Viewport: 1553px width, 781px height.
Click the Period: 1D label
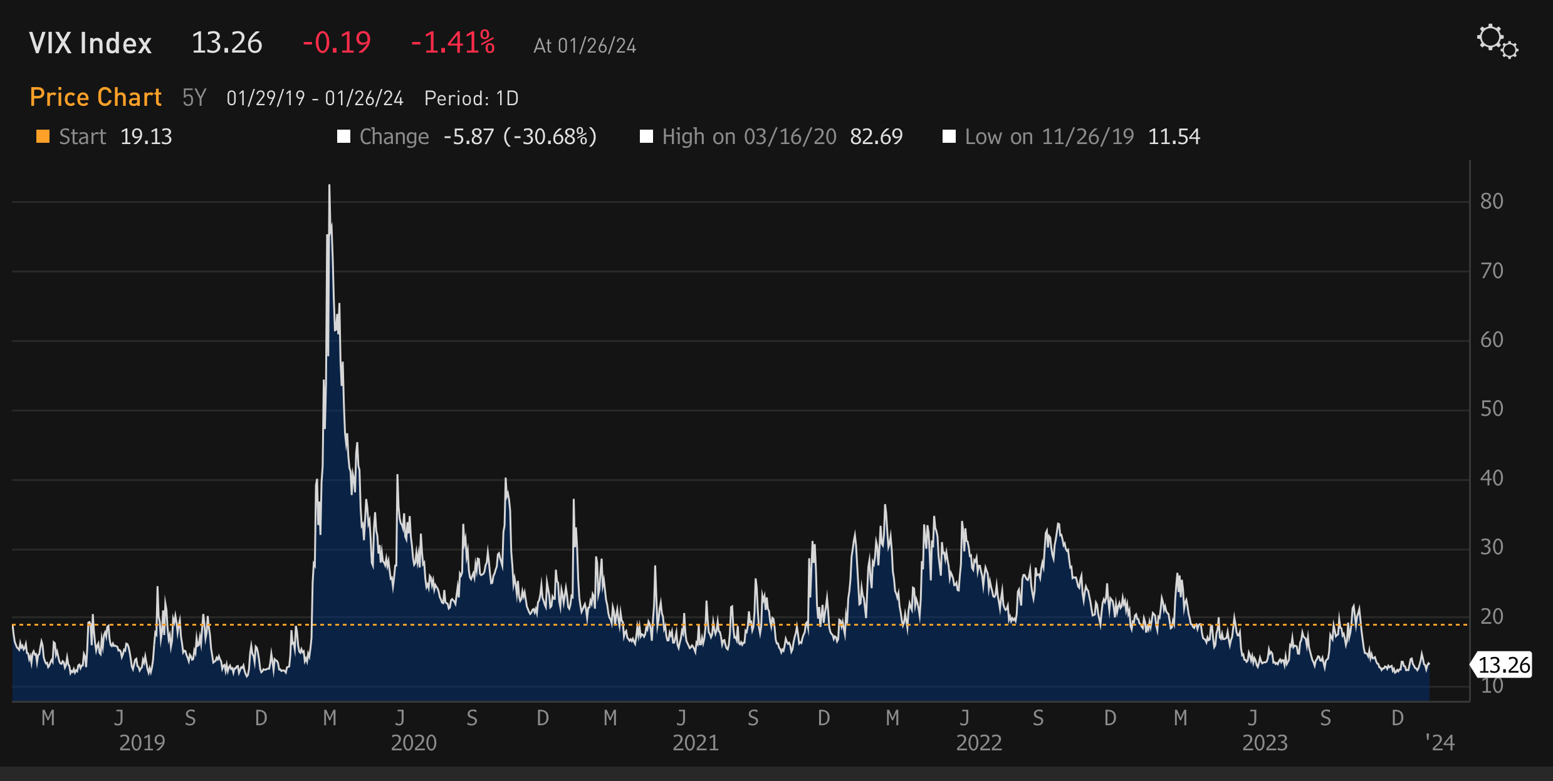pyautogui.click(x=471, y=98)
